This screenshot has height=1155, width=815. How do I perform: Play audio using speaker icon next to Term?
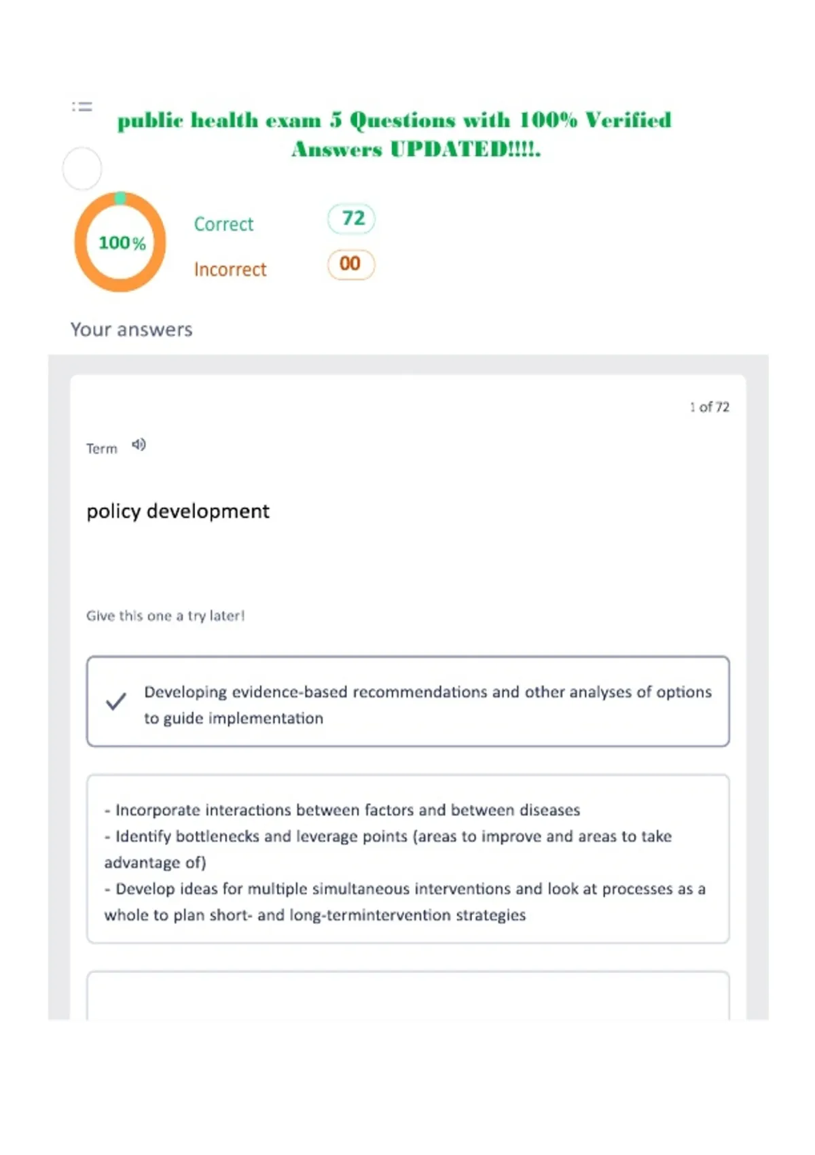(139, 445)
